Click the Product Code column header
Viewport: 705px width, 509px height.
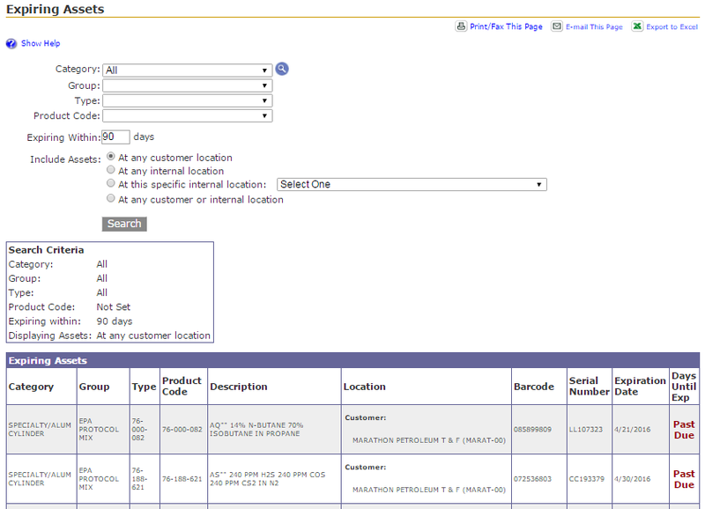(x=182, y=387)
